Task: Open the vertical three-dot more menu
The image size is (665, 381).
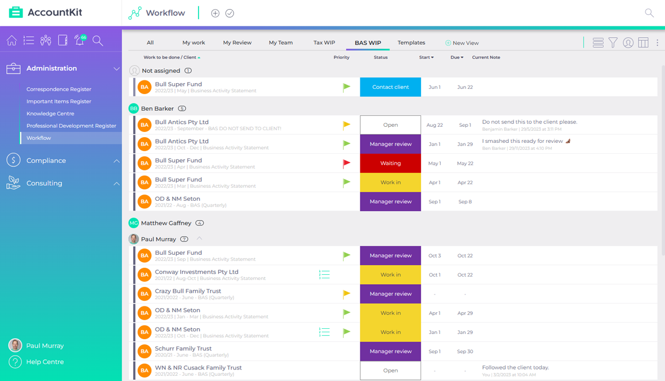Action: [658, 42]
